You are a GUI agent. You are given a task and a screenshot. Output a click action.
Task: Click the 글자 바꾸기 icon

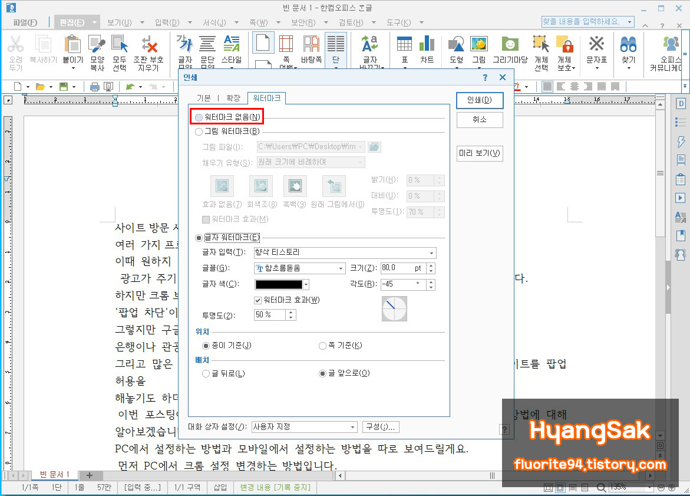click(x=369, y=44)
